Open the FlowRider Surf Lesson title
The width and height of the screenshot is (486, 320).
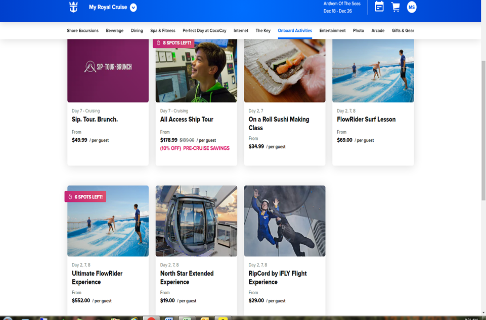[366, 120]
